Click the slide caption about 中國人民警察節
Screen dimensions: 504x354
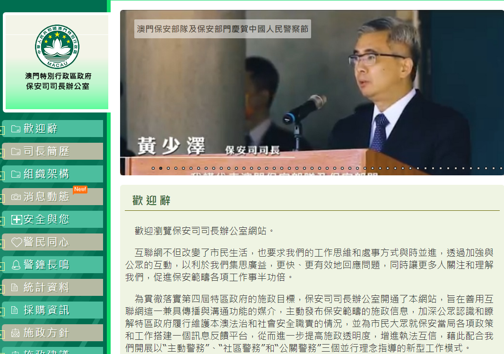[222, 29]
